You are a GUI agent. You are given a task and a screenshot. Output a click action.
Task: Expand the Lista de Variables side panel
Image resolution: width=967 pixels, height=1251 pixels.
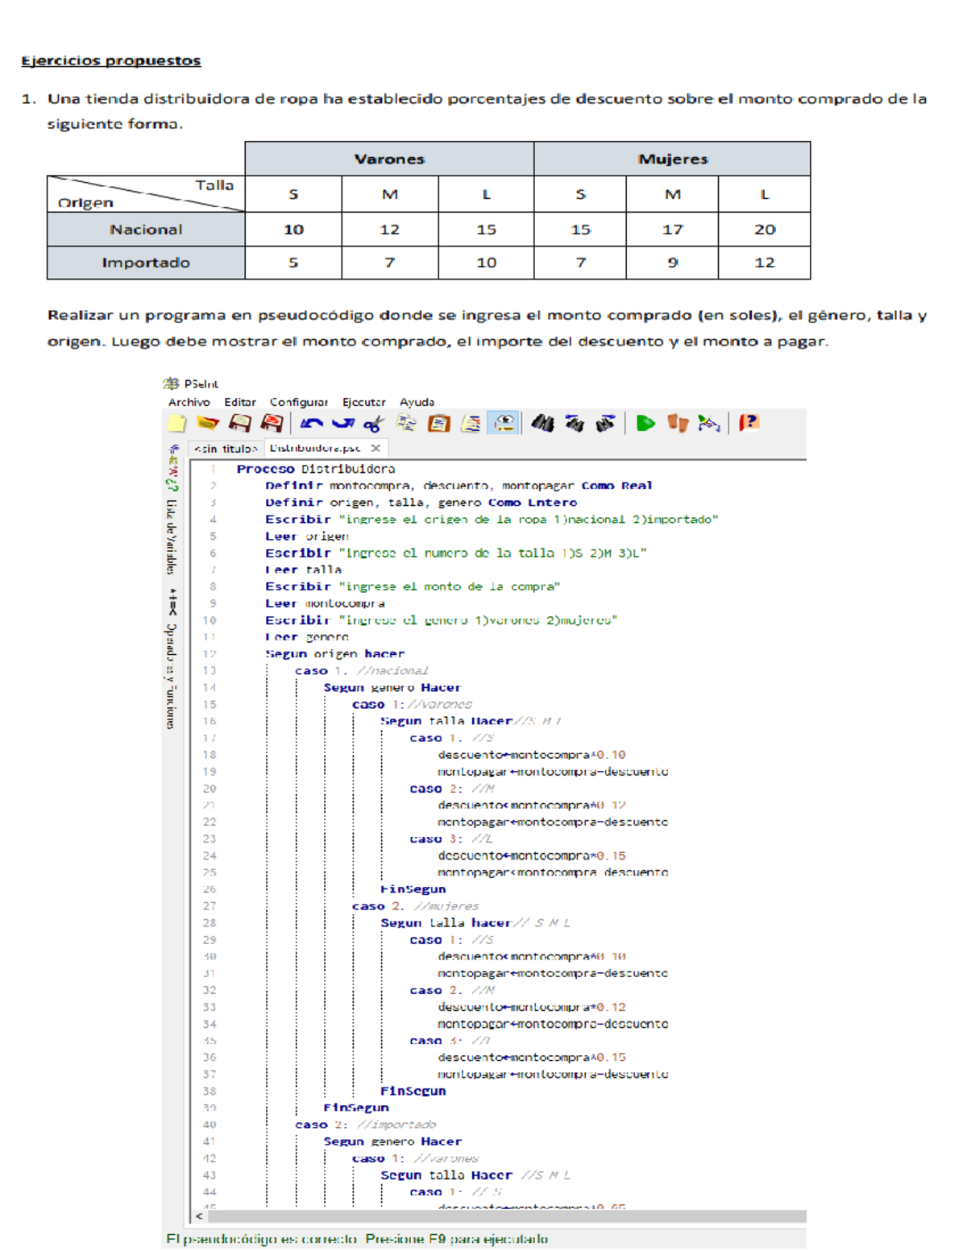171,536
